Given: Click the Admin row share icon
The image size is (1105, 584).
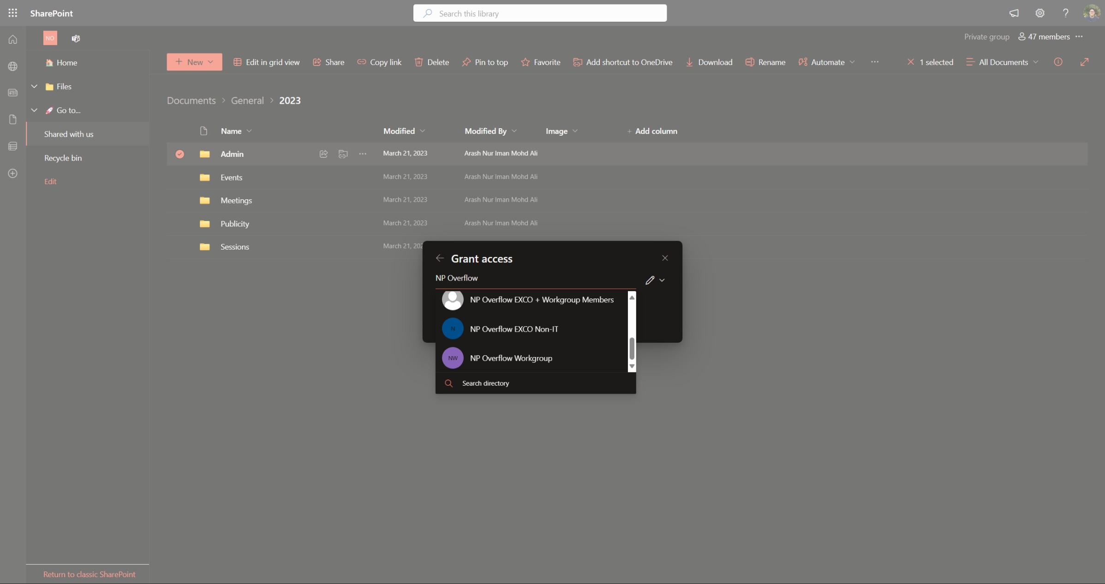Looking at the screenshot, I should click(323, 154).
